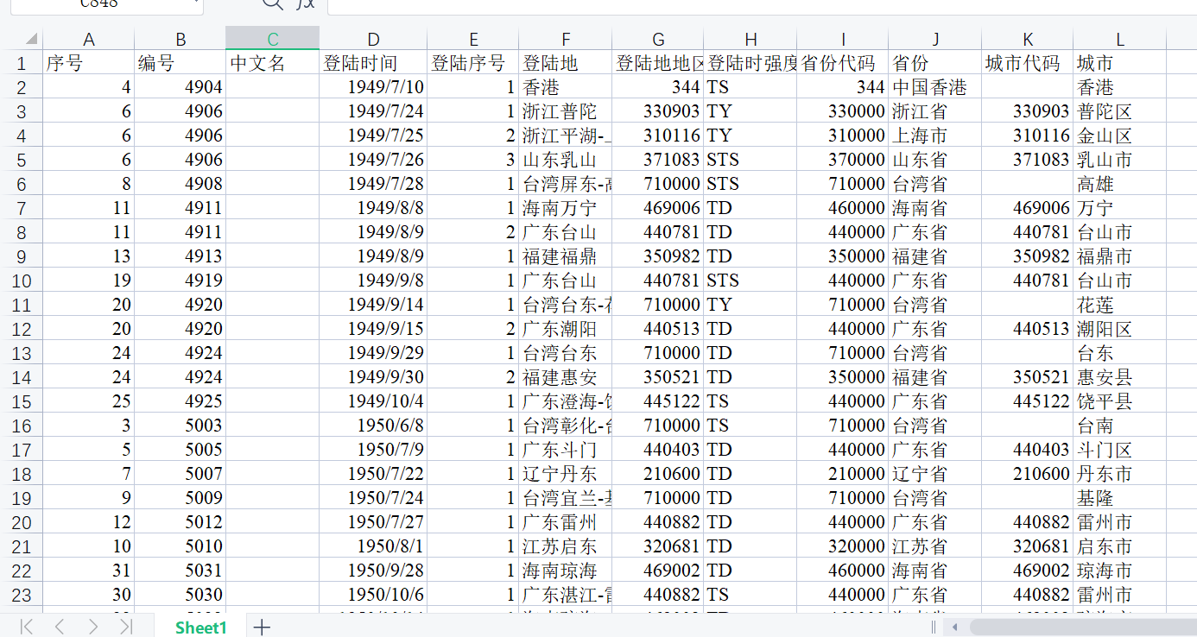This screenshot has height=637, width=1197.
Task: Select column A header
Action: tap(89, 39)
